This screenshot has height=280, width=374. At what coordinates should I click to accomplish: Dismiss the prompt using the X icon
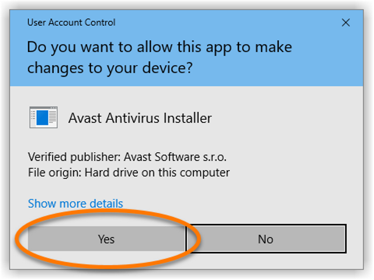(x=345, y=23)
